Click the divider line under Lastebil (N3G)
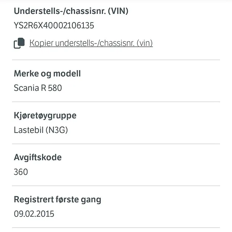 click(116, 144)
